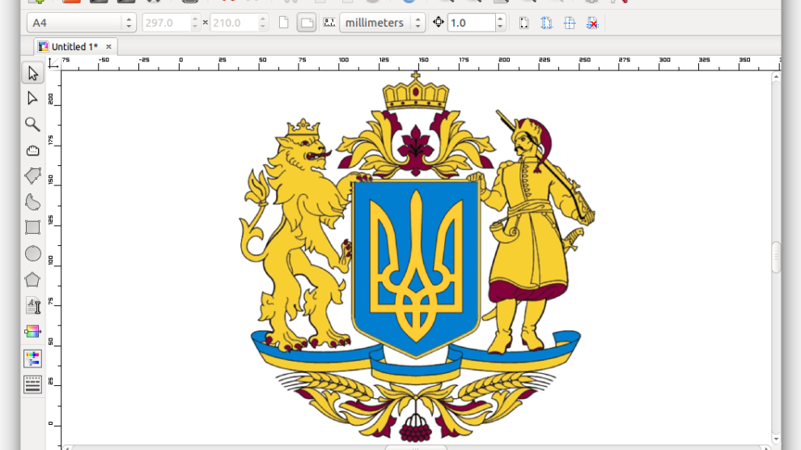Screen dimensions: 801x450
Task: Pick the Polygon tool
Action: (32, 280)
